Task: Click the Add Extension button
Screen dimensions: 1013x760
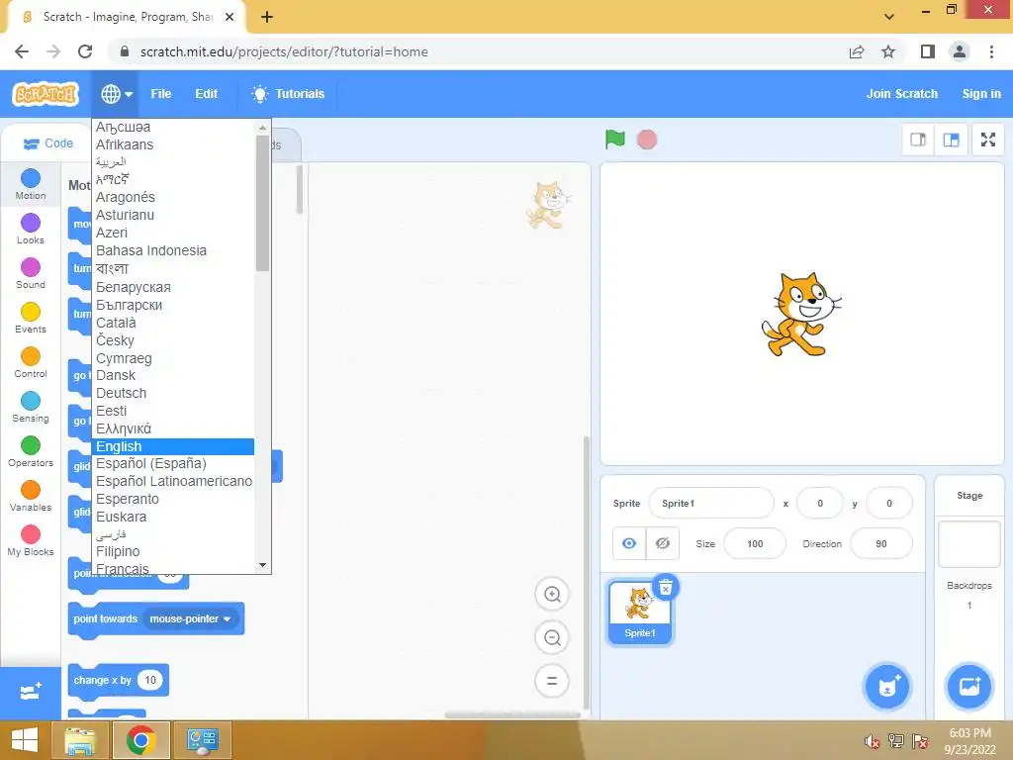Action: (x=31, y=693)
